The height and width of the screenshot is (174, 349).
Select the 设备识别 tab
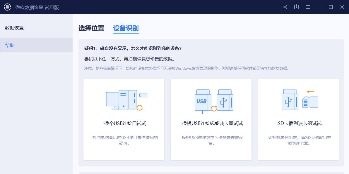[x=126, y=28]
